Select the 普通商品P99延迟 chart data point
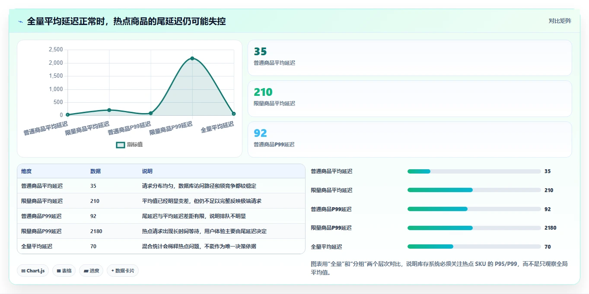Screen dimensions: 589x294 tap(151, 113)
